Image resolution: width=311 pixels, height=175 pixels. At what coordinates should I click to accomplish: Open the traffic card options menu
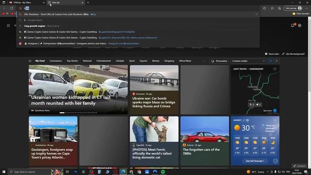point(275,69)
